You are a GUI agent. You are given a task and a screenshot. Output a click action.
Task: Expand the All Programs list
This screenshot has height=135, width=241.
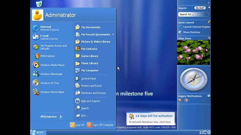51,117
